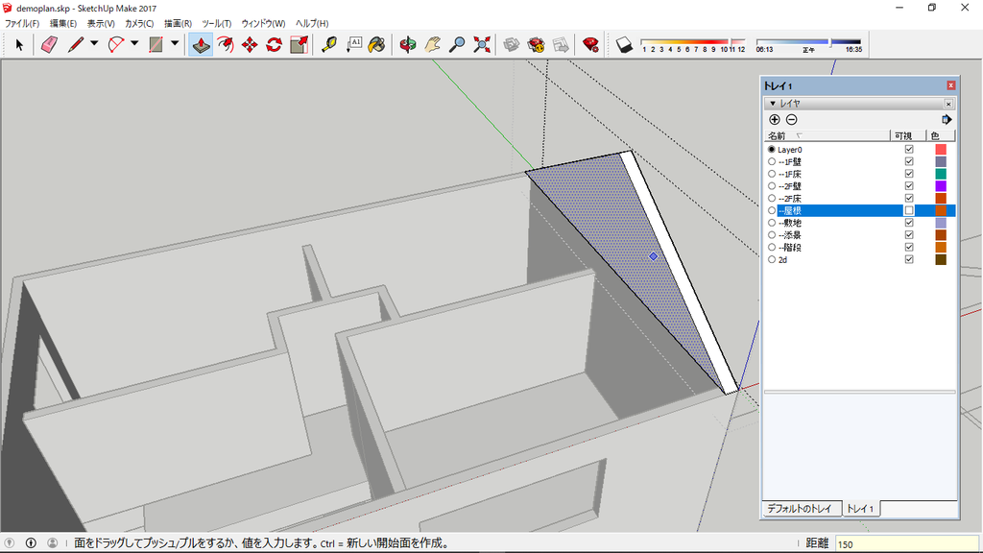The height and width of the screenshot is (553, 983).
Task: Click the 距離 measurement input box
Action: point(906,543)
